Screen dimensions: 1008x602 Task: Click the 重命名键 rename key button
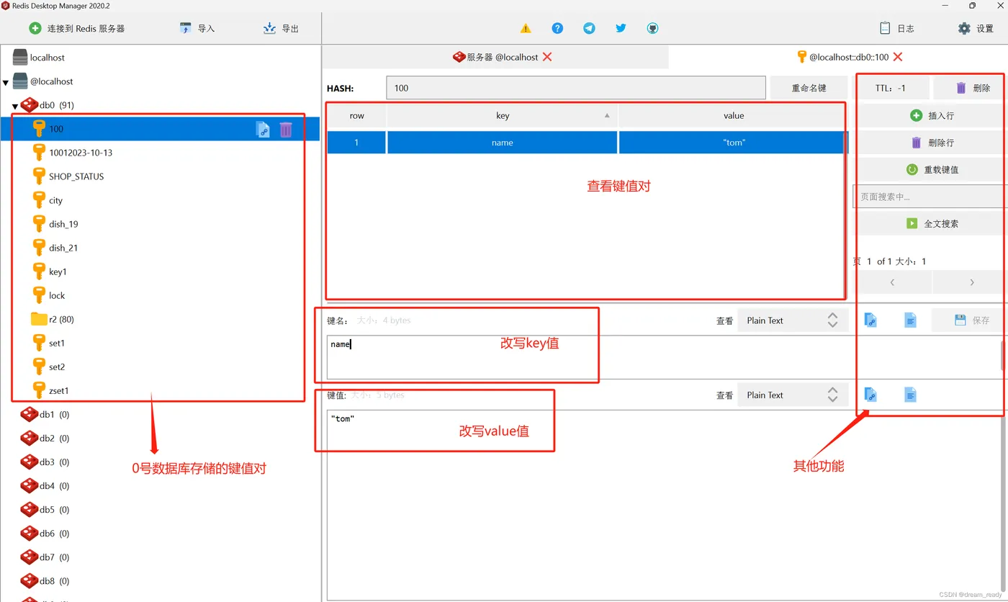coord(809,88)
